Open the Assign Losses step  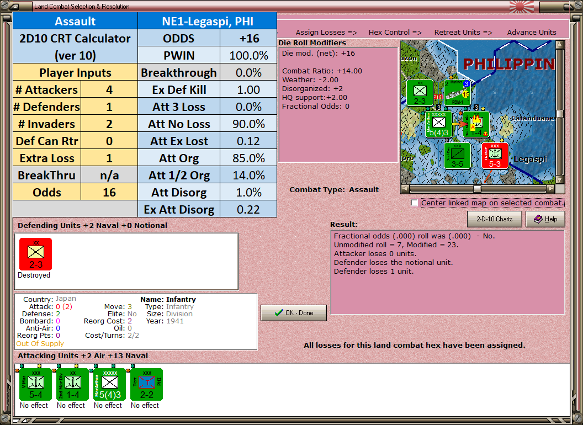[326, 33]
